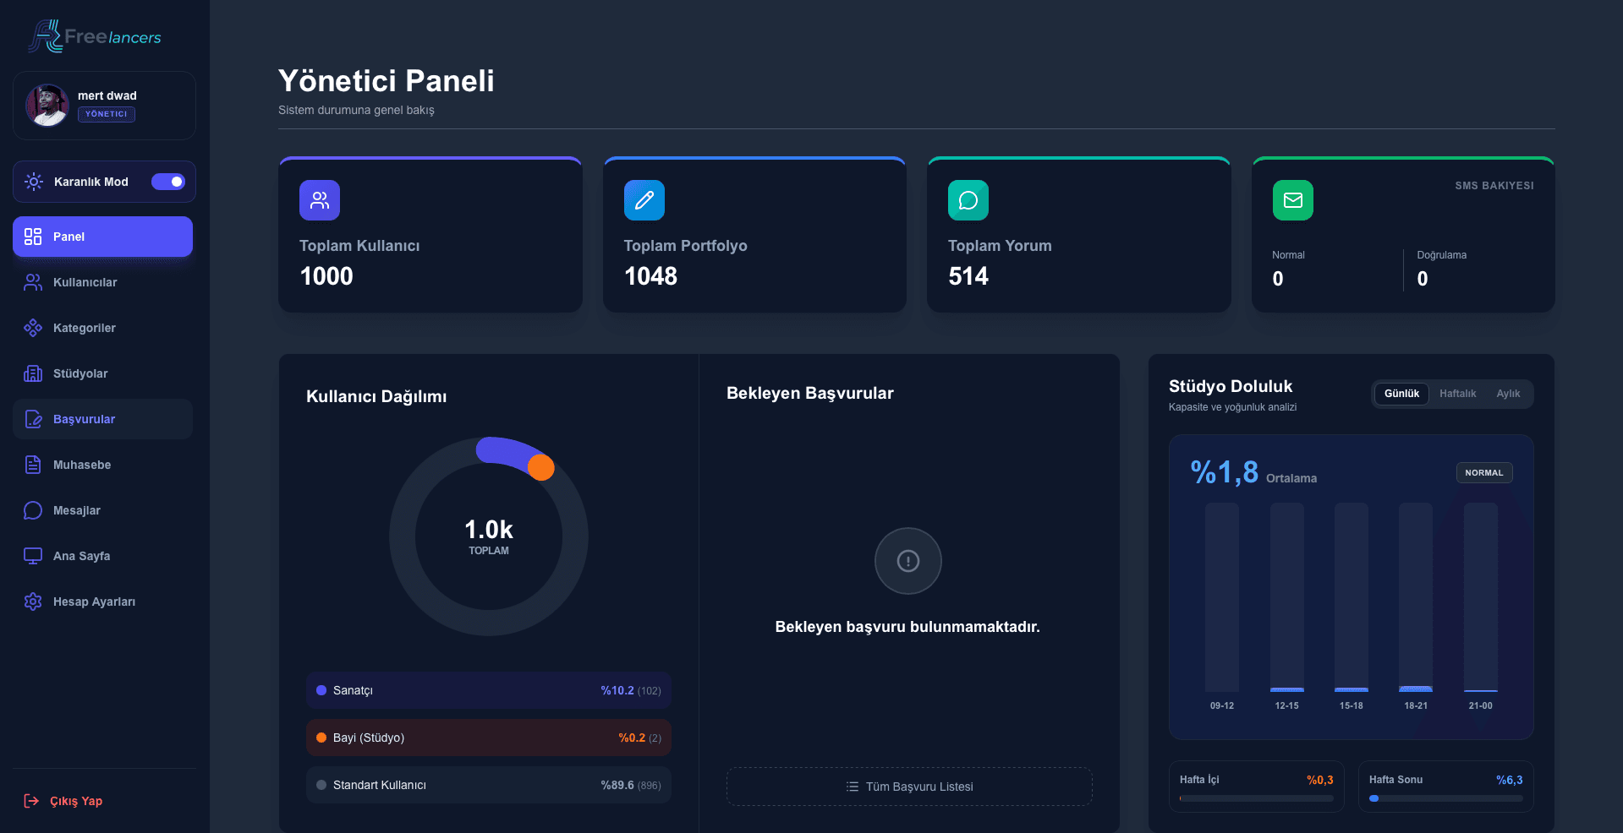Click the SMS Bakiyesi envelope icon

[x=1293, y=200]
